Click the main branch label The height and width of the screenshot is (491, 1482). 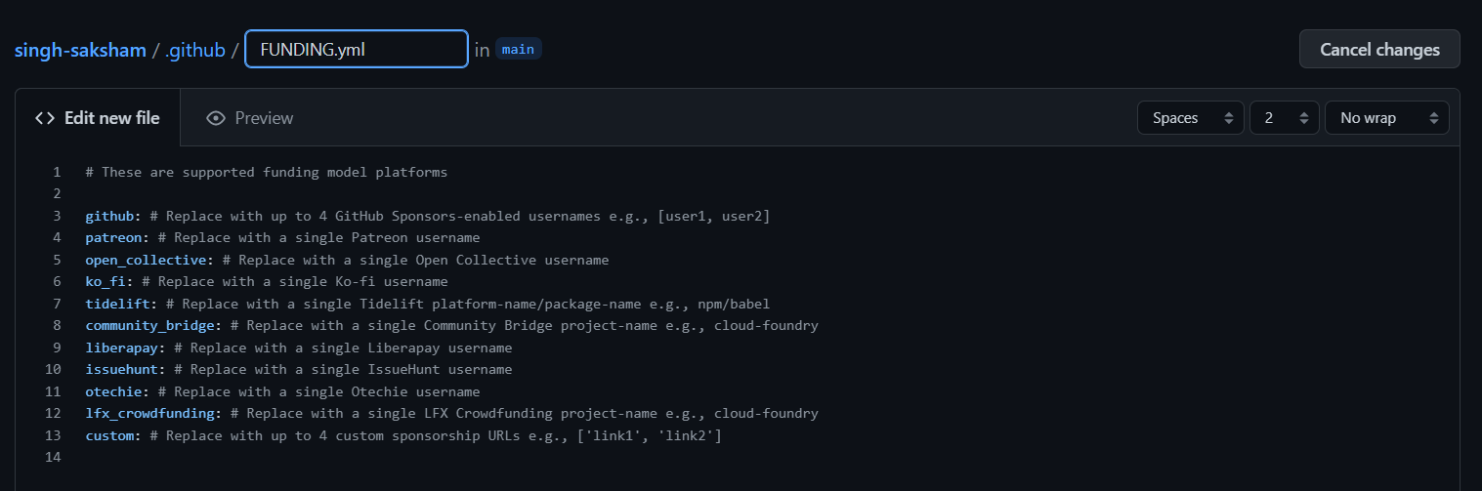518,49
